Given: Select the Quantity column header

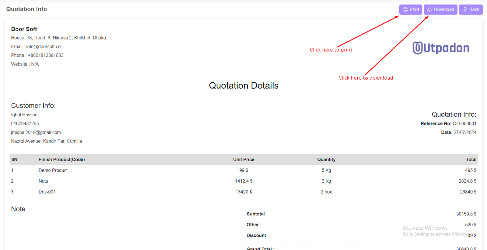Looking at the screenshot, I should (x=326, y=159).
